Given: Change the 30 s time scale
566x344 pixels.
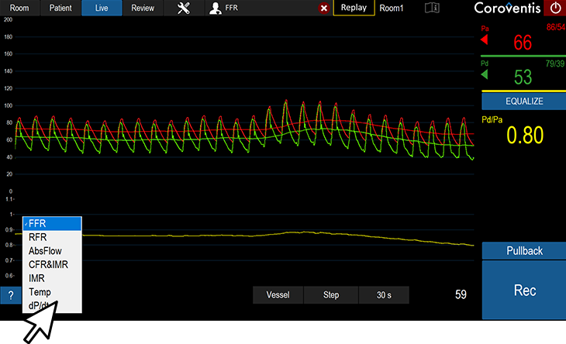Looking at the screenshot, I should [384, 295].
